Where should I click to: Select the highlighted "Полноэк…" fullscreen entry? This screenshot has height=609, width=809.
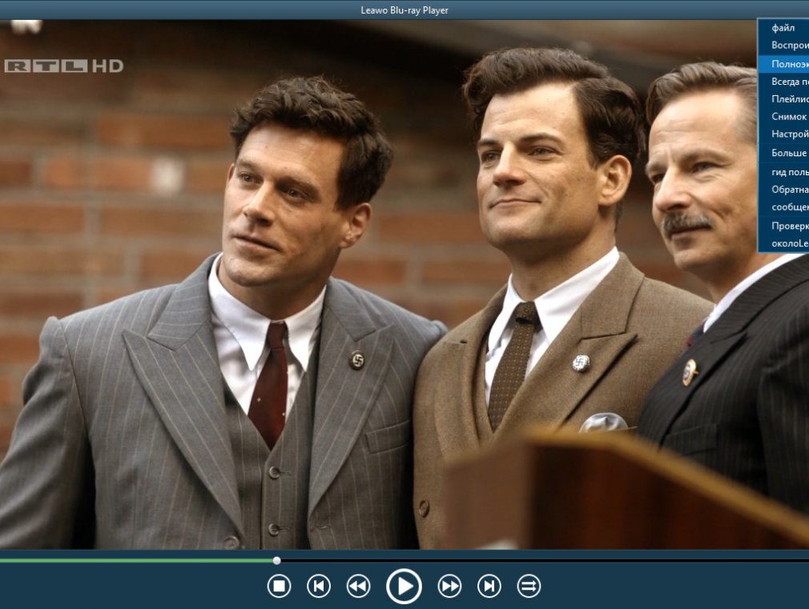tap(783, 64)
